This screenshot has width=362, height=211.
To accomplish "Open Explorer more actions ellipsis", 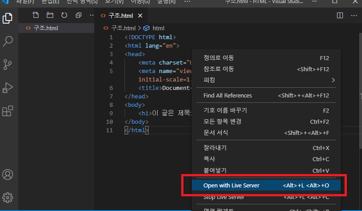I will (92, 15).
